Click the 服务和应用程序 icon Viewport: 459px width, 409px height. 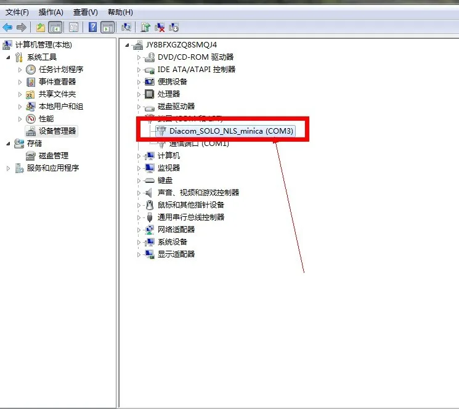(x=19, y=168)
